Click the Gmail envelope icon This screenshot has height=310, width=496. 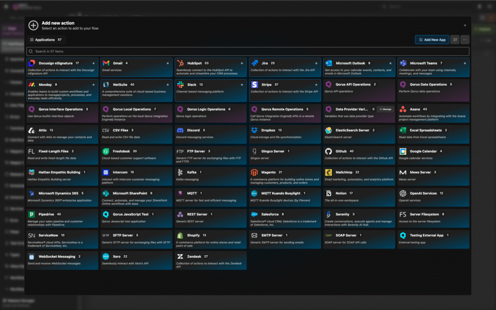(106, 63)
